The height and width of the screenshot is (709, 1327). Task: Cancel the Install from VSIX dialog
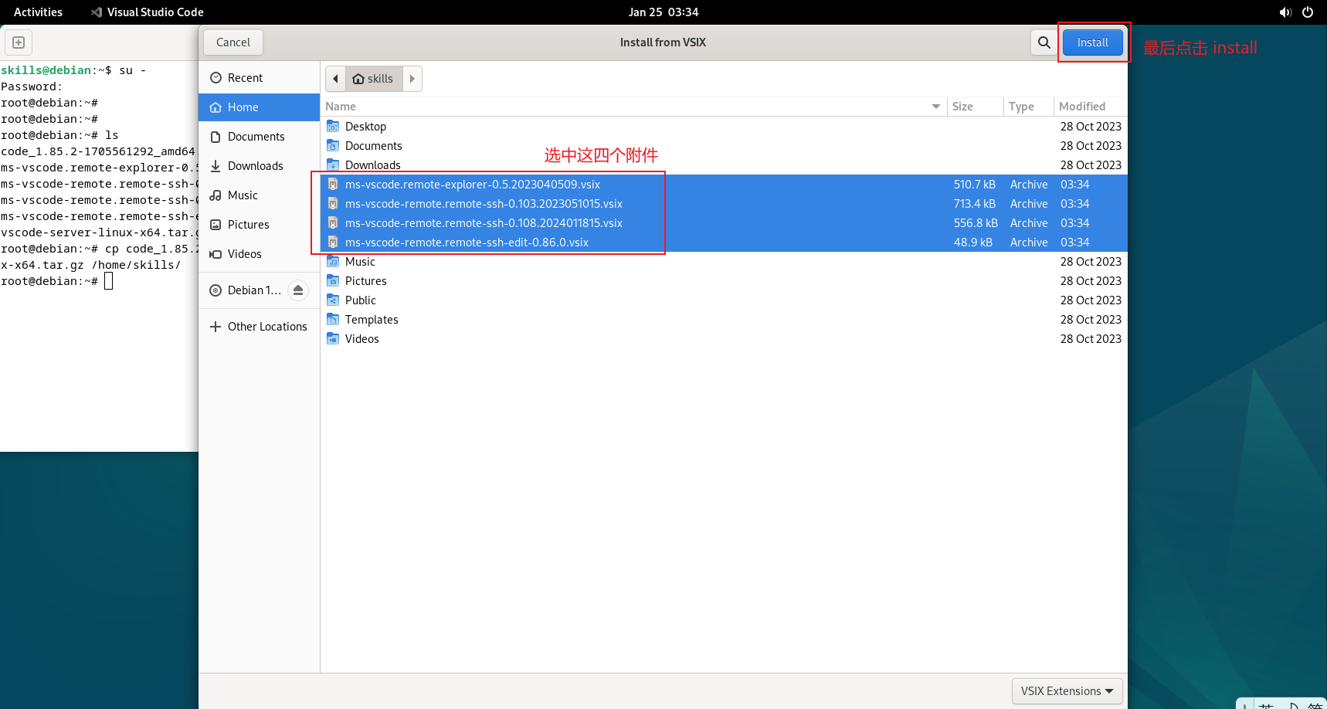(233, 42)
